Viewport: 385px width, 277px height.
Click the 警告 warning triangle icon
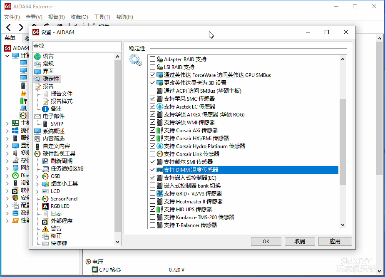[x=45, y=229]
